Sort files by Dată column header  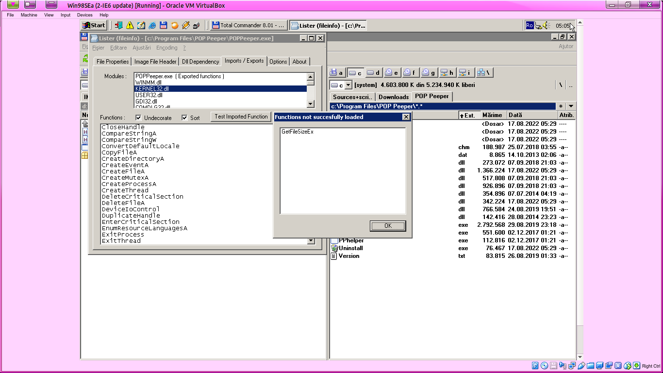pos(532,115)
